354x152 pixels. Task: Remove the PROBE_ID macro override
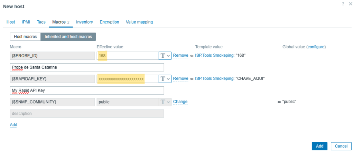(180, 56)
